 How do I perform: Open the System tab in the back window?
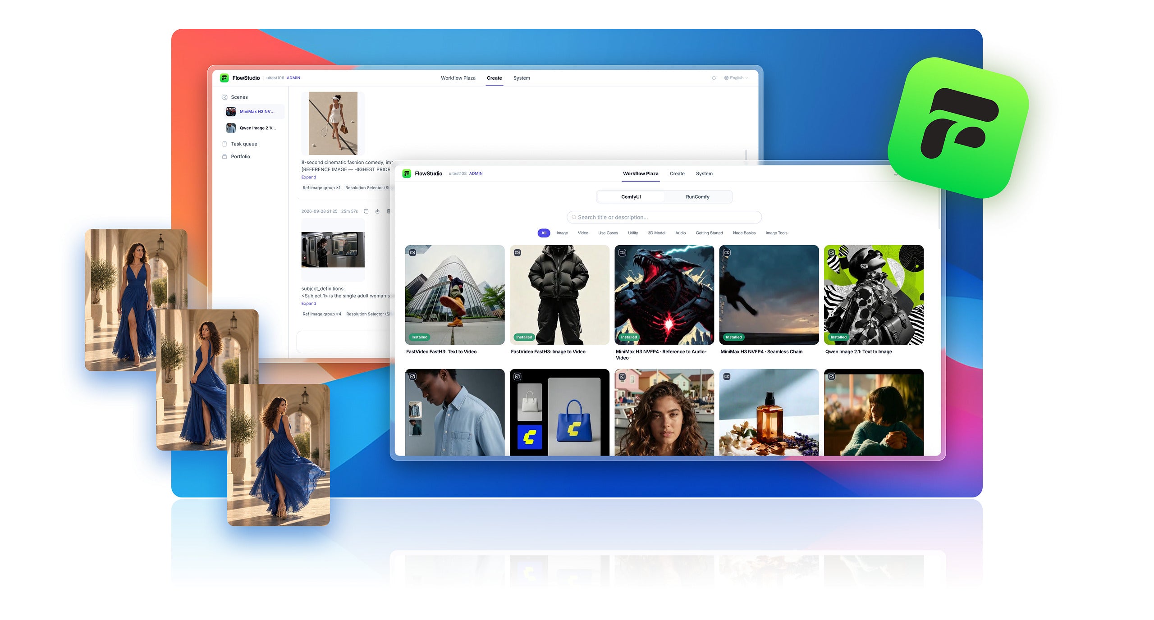pos(522,78)
